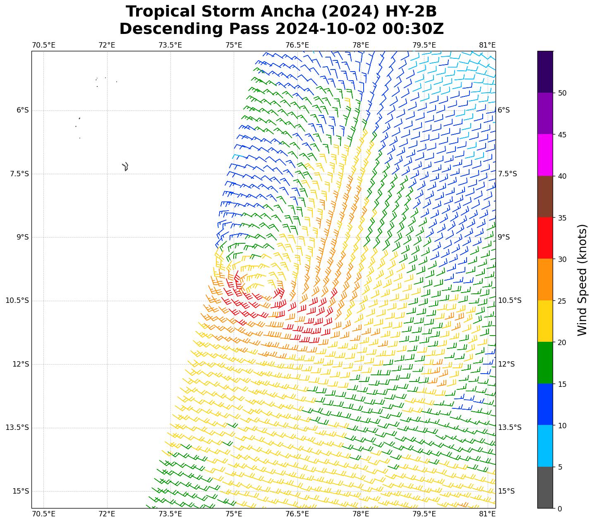Select the yellow 20–25 knot colorbar band
Image resolution: width=594 pixels, height=523 pixels.
point(545,321)
